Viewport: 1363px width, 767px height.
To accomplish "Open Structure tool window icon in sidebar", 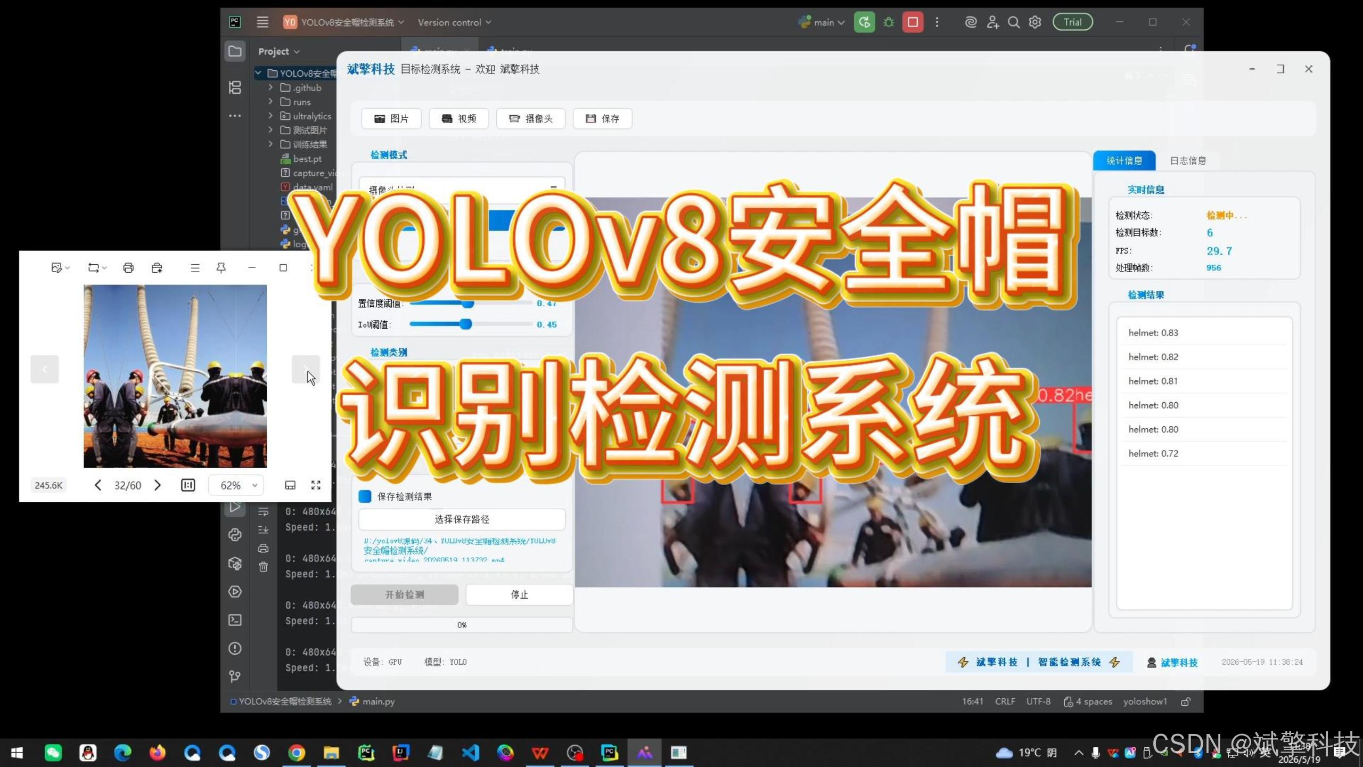I will tap(235, 87).
